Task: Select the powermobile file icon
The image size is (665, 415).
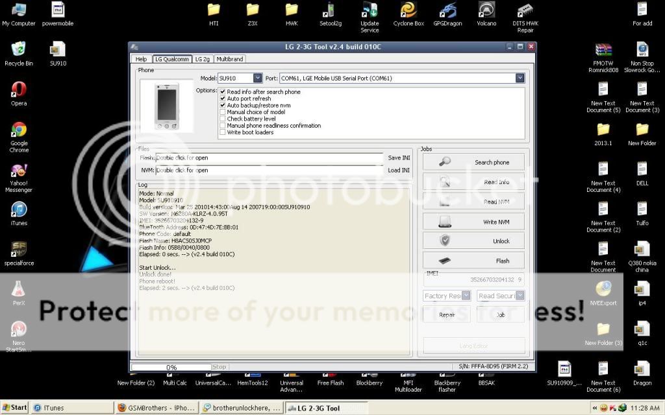Action: pyautogui.click(x=58, y=14)
